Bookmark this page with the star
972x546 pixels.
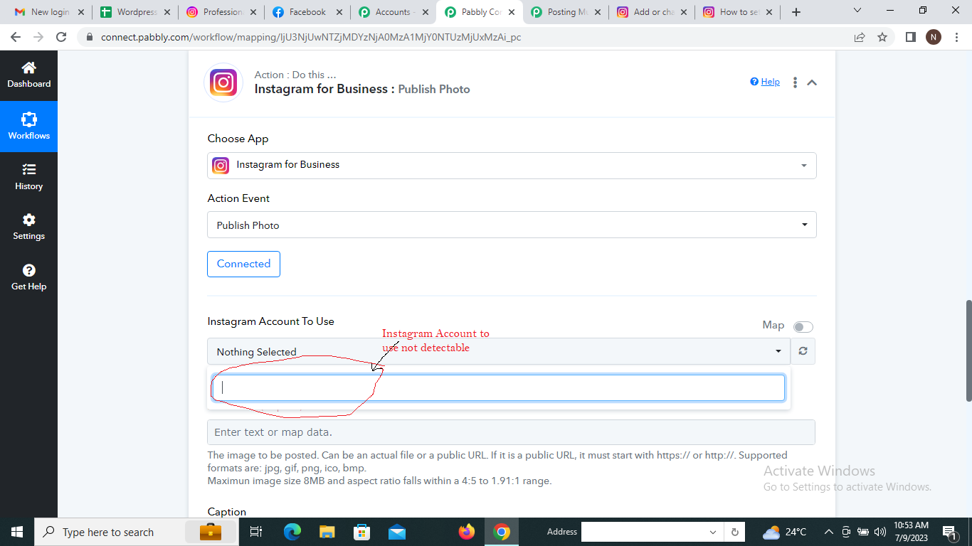click(882, 37)
